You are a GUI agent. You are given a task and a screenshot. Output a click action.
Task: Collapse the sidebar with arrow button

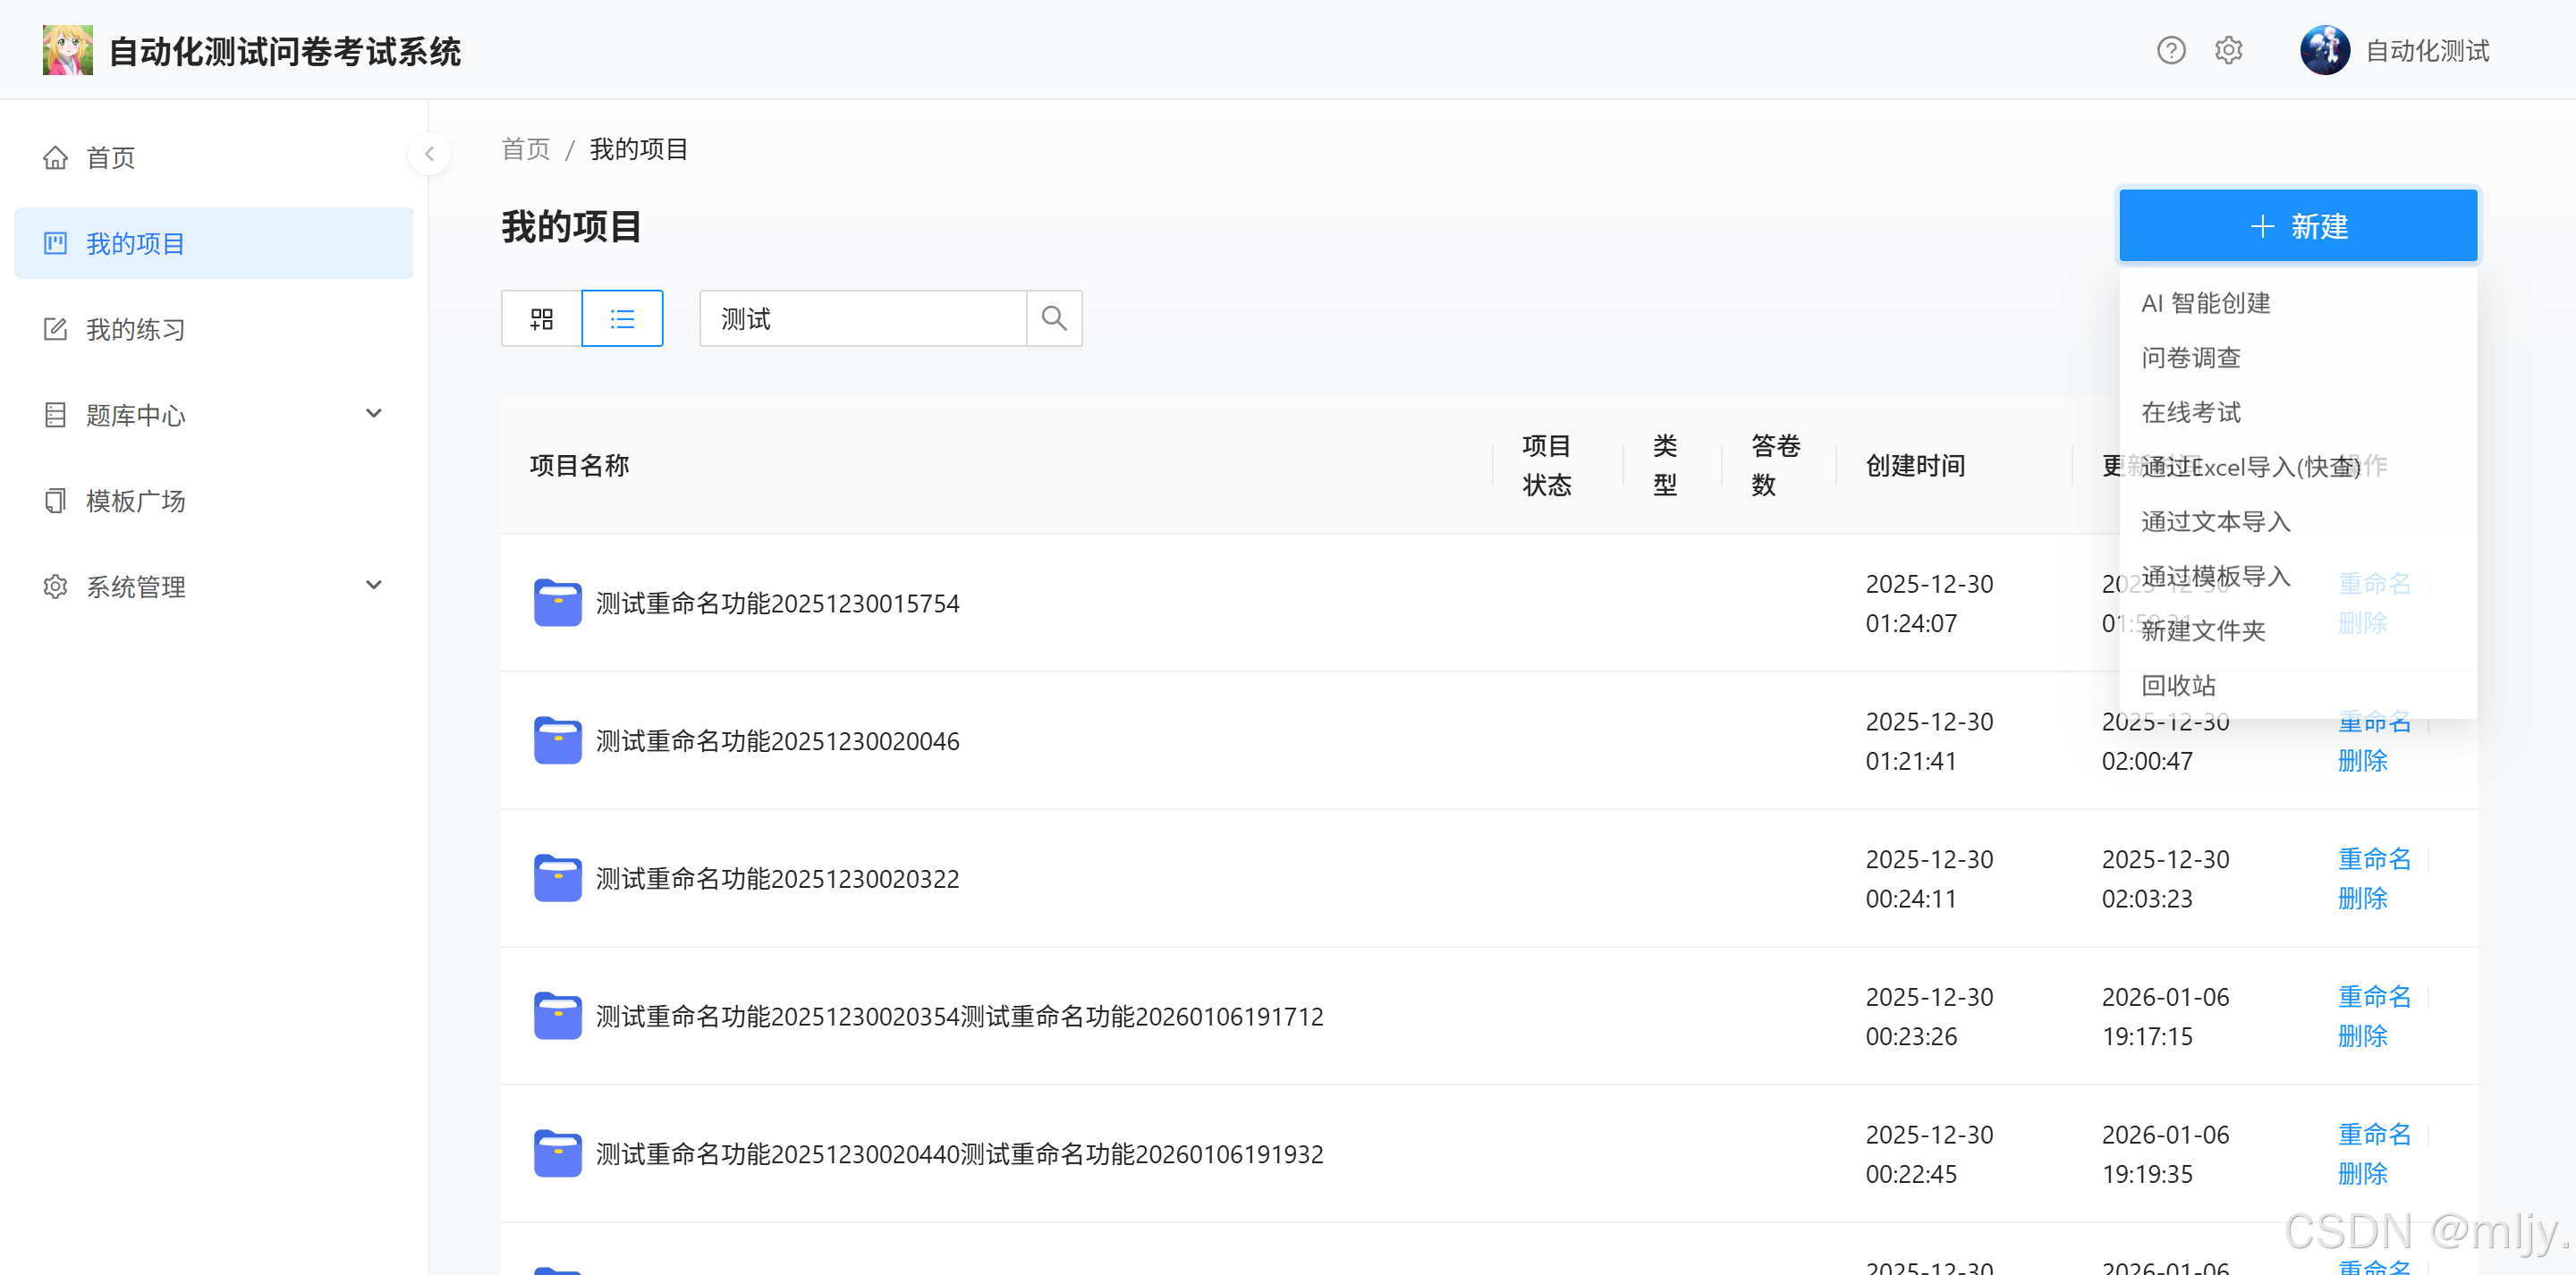[x=429, y=154]
